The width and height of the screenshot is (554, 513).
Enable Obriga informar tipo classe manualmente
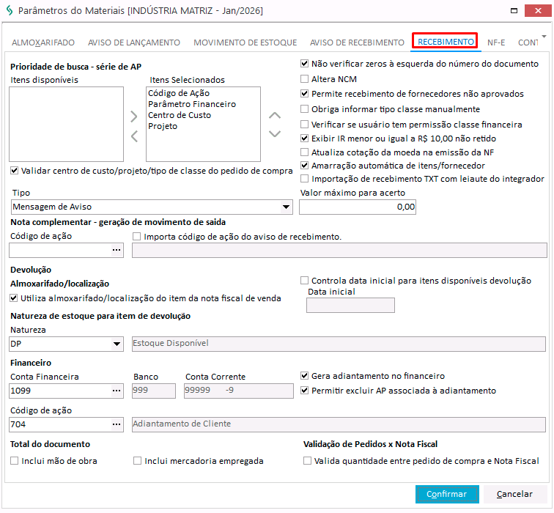304,108
